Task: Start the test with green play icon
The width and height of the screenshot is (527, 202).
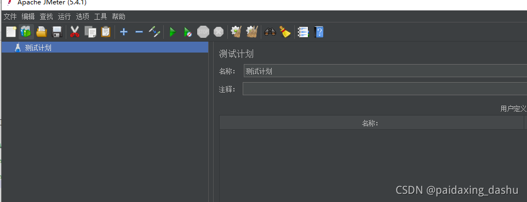Action: click(173, 32)
